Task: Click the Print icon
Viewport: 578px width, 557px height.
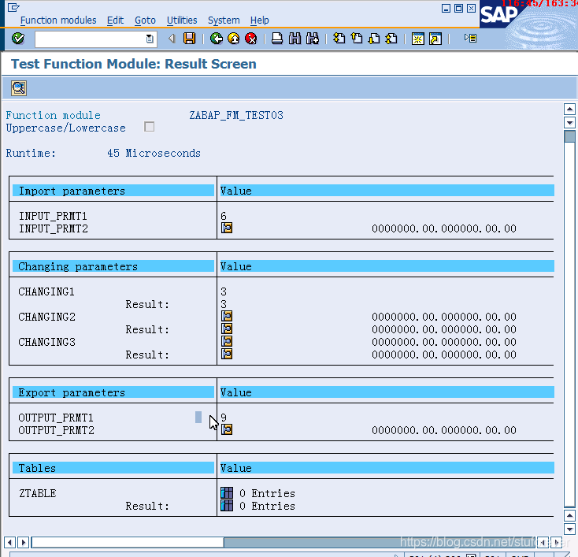Action: coord(277,39)
